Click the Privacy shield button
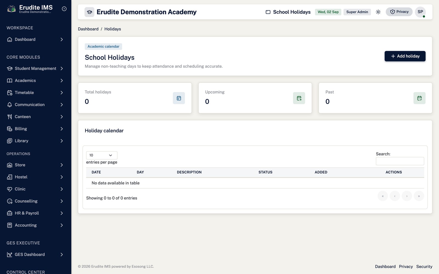Image resolution: width=439 pixels, height=274 pixels. (x=399, y=12)
